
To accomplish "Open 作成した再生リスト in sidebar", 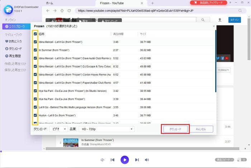I will pyautogui.click(x=15, y=64).
